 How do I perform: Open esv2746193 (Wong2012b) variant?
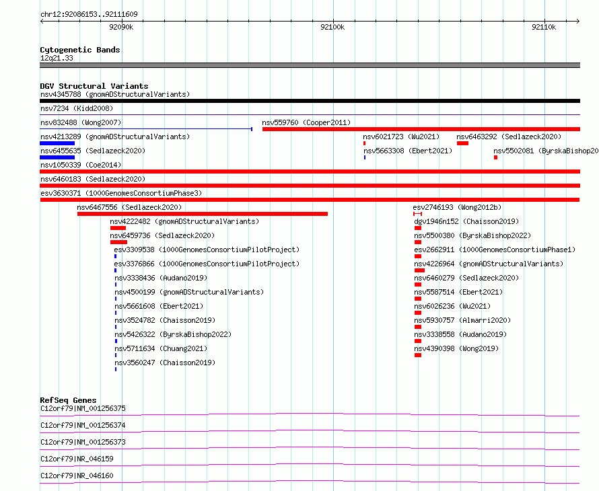tap(457, 207)
